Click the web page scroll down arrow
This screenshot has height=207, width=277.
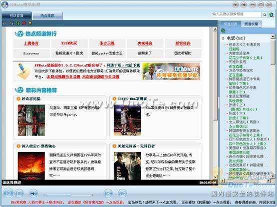pyautogui.click(x=215, y=177)
